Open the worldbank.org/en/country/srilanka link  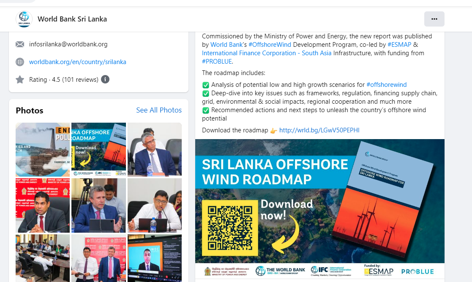[x=77, y=62]
